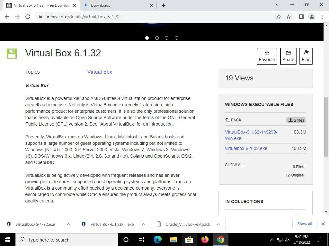Click the Share button

288,56
